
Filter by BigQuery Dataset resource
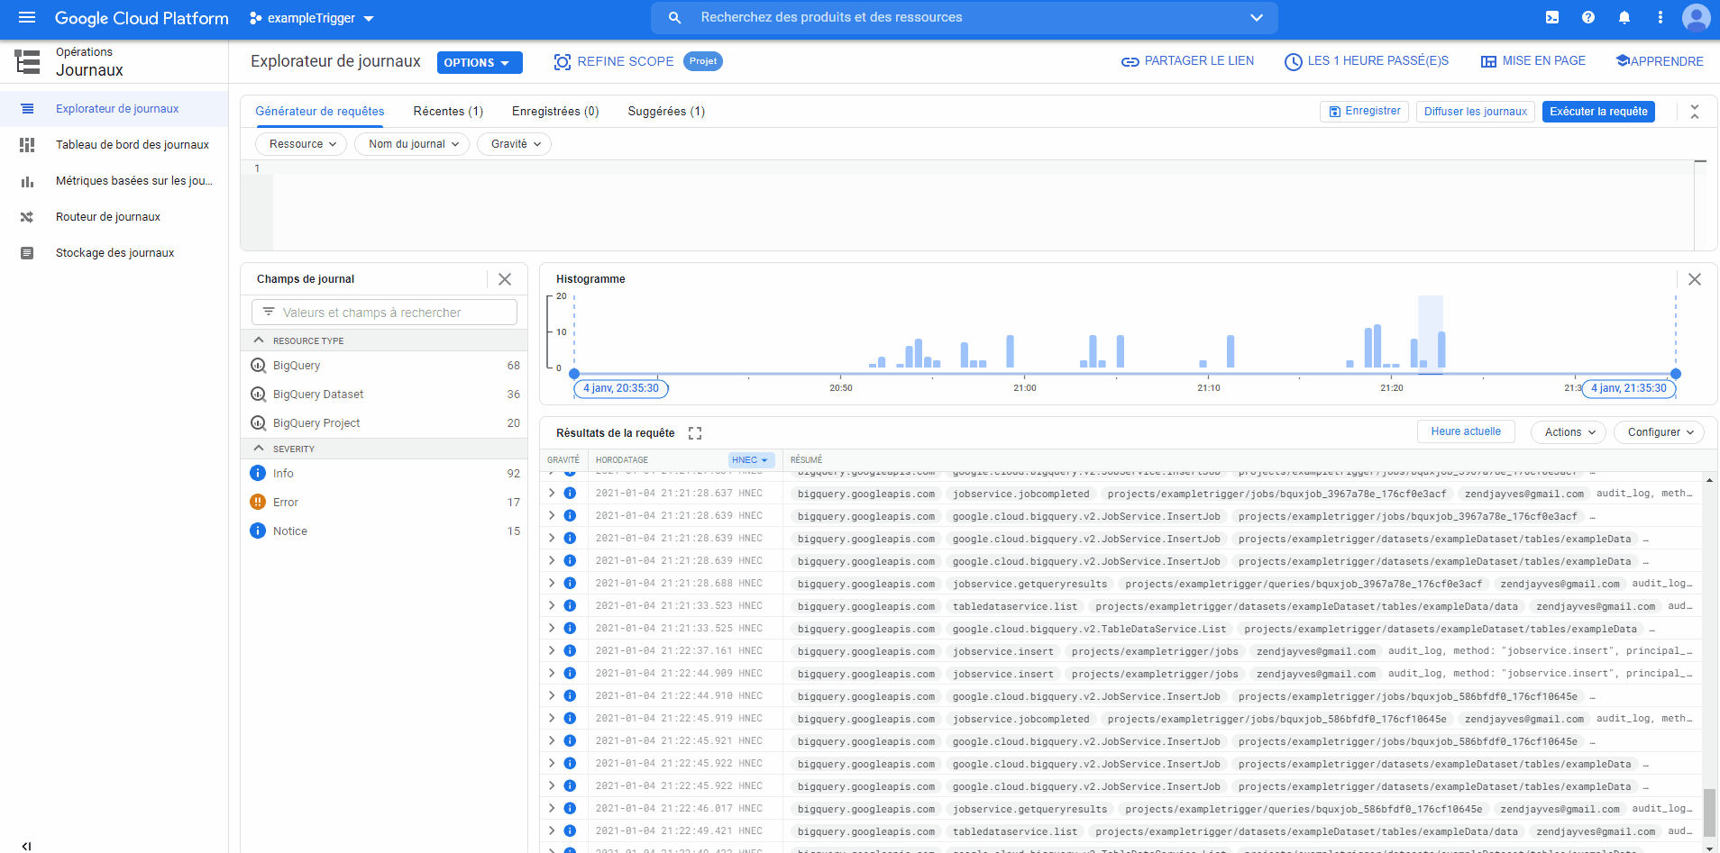click(x=384, y=395)
